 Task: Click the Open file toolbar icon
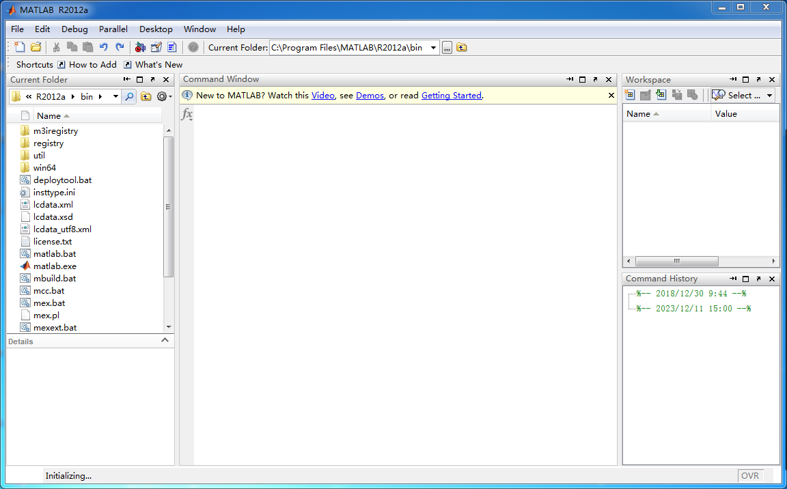point(36,47)
